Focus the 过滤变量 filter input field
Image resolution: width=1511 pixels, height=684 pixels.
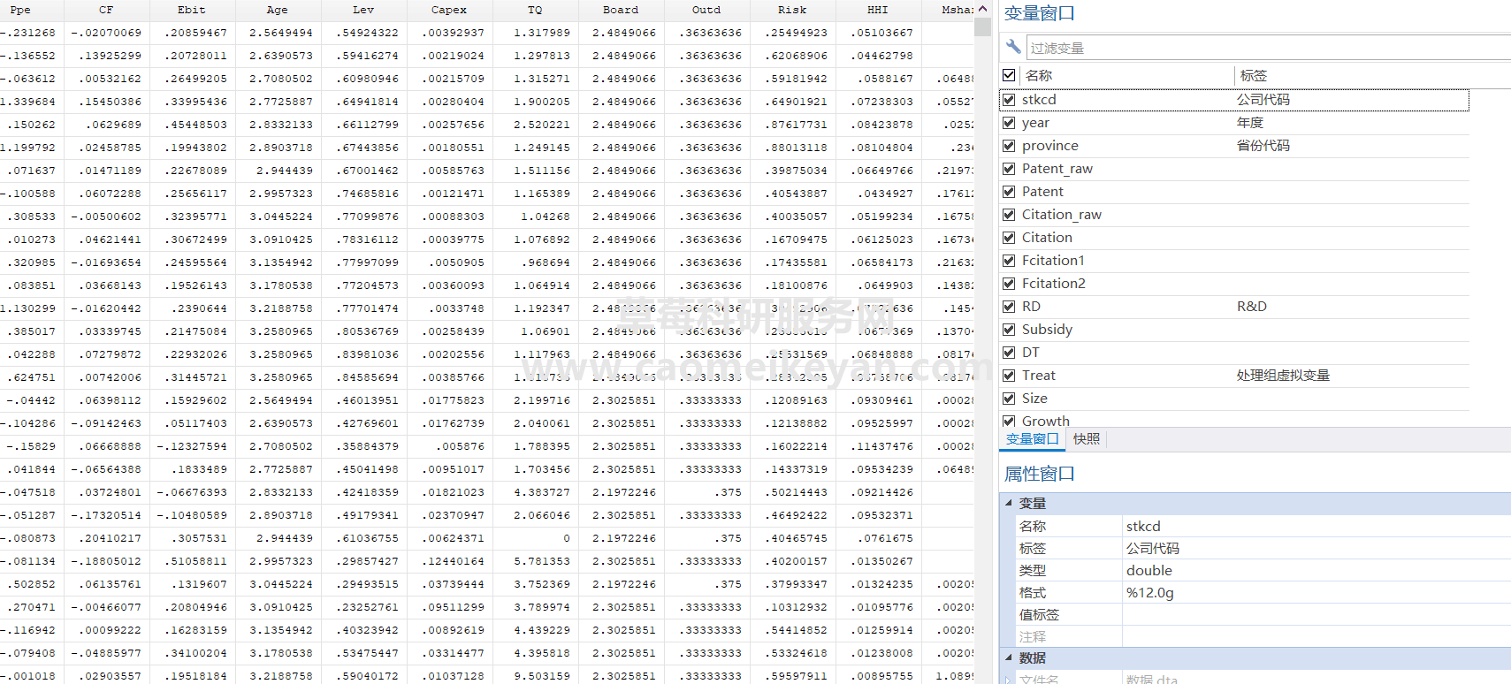point(1268,48)
